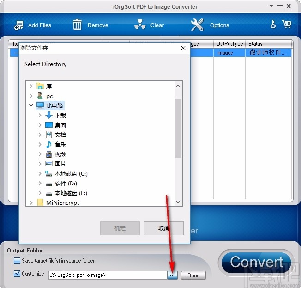301x288 pixels.
Task: Click the Open output folder button
Action: pos(193,276)
